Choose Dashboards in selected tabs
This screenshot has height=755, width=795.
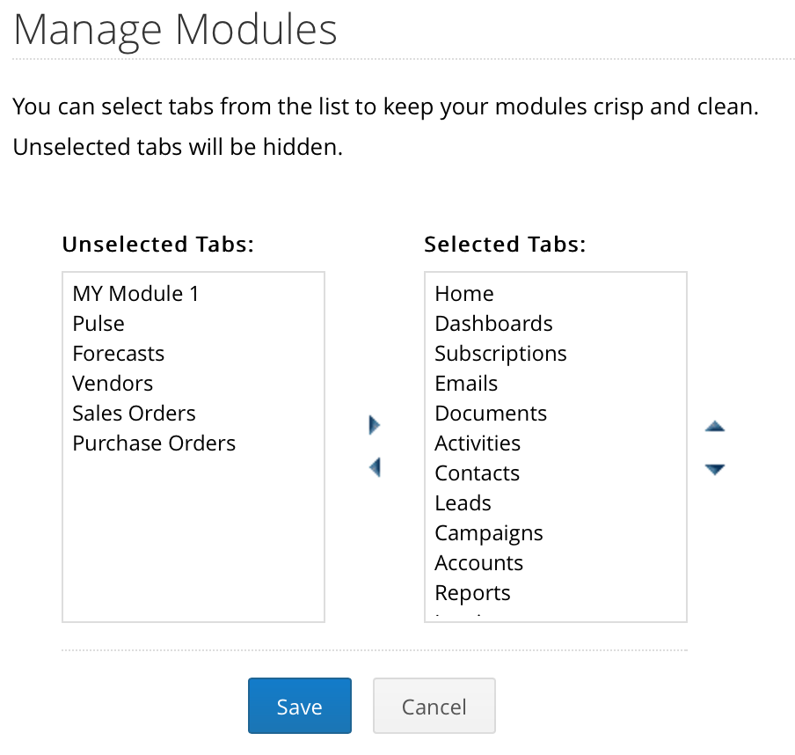click(x=493, y=324)
